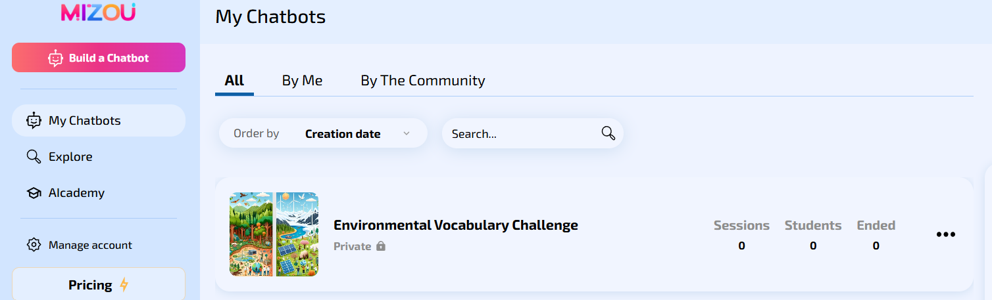The width and height of the screenshot is (992, 300).
Task: Click the Build a Chatbot button
Action: coord(99,58)
